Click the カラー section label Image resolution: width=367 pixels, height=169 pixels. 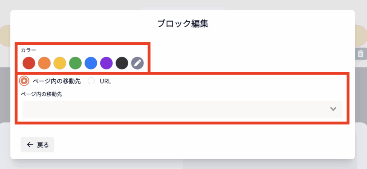coord(29,50)
